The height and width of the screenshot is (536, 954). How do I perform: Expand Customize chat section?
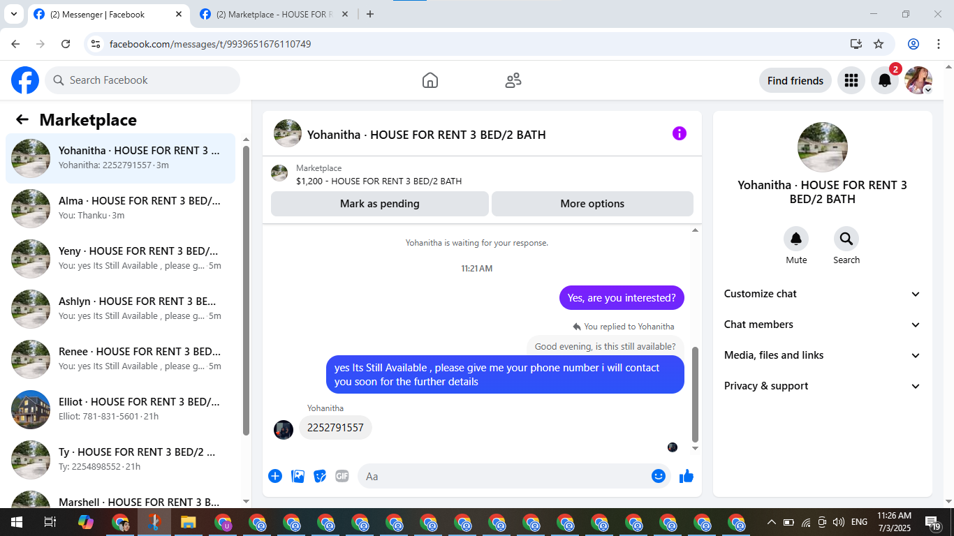823,294
